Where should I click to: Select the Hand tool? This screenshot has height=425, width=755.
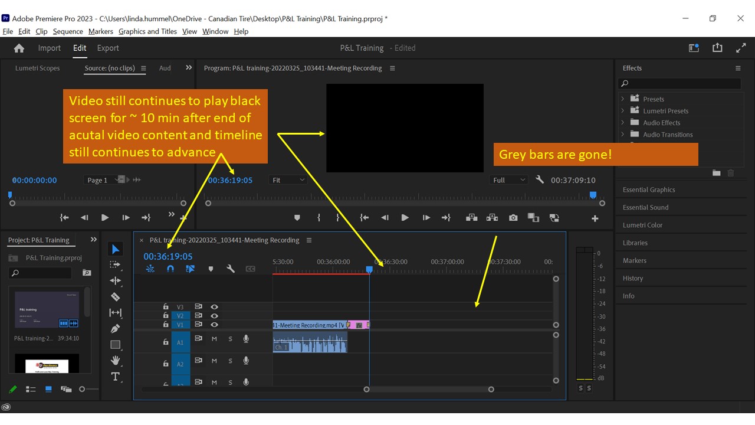click(x=116, y=360)
